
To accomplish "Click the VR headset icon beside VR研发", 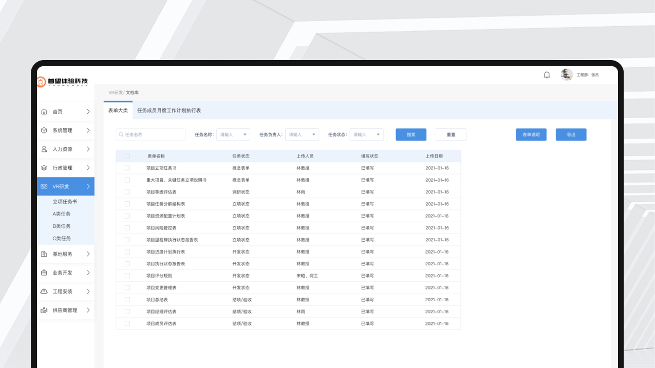I will [44, 187].
